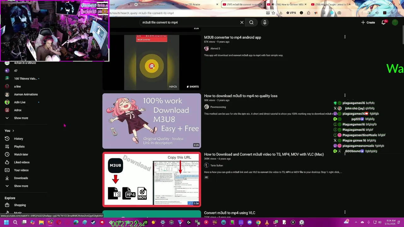
Task: Click the browser VPN button
Action: point(291,13)
